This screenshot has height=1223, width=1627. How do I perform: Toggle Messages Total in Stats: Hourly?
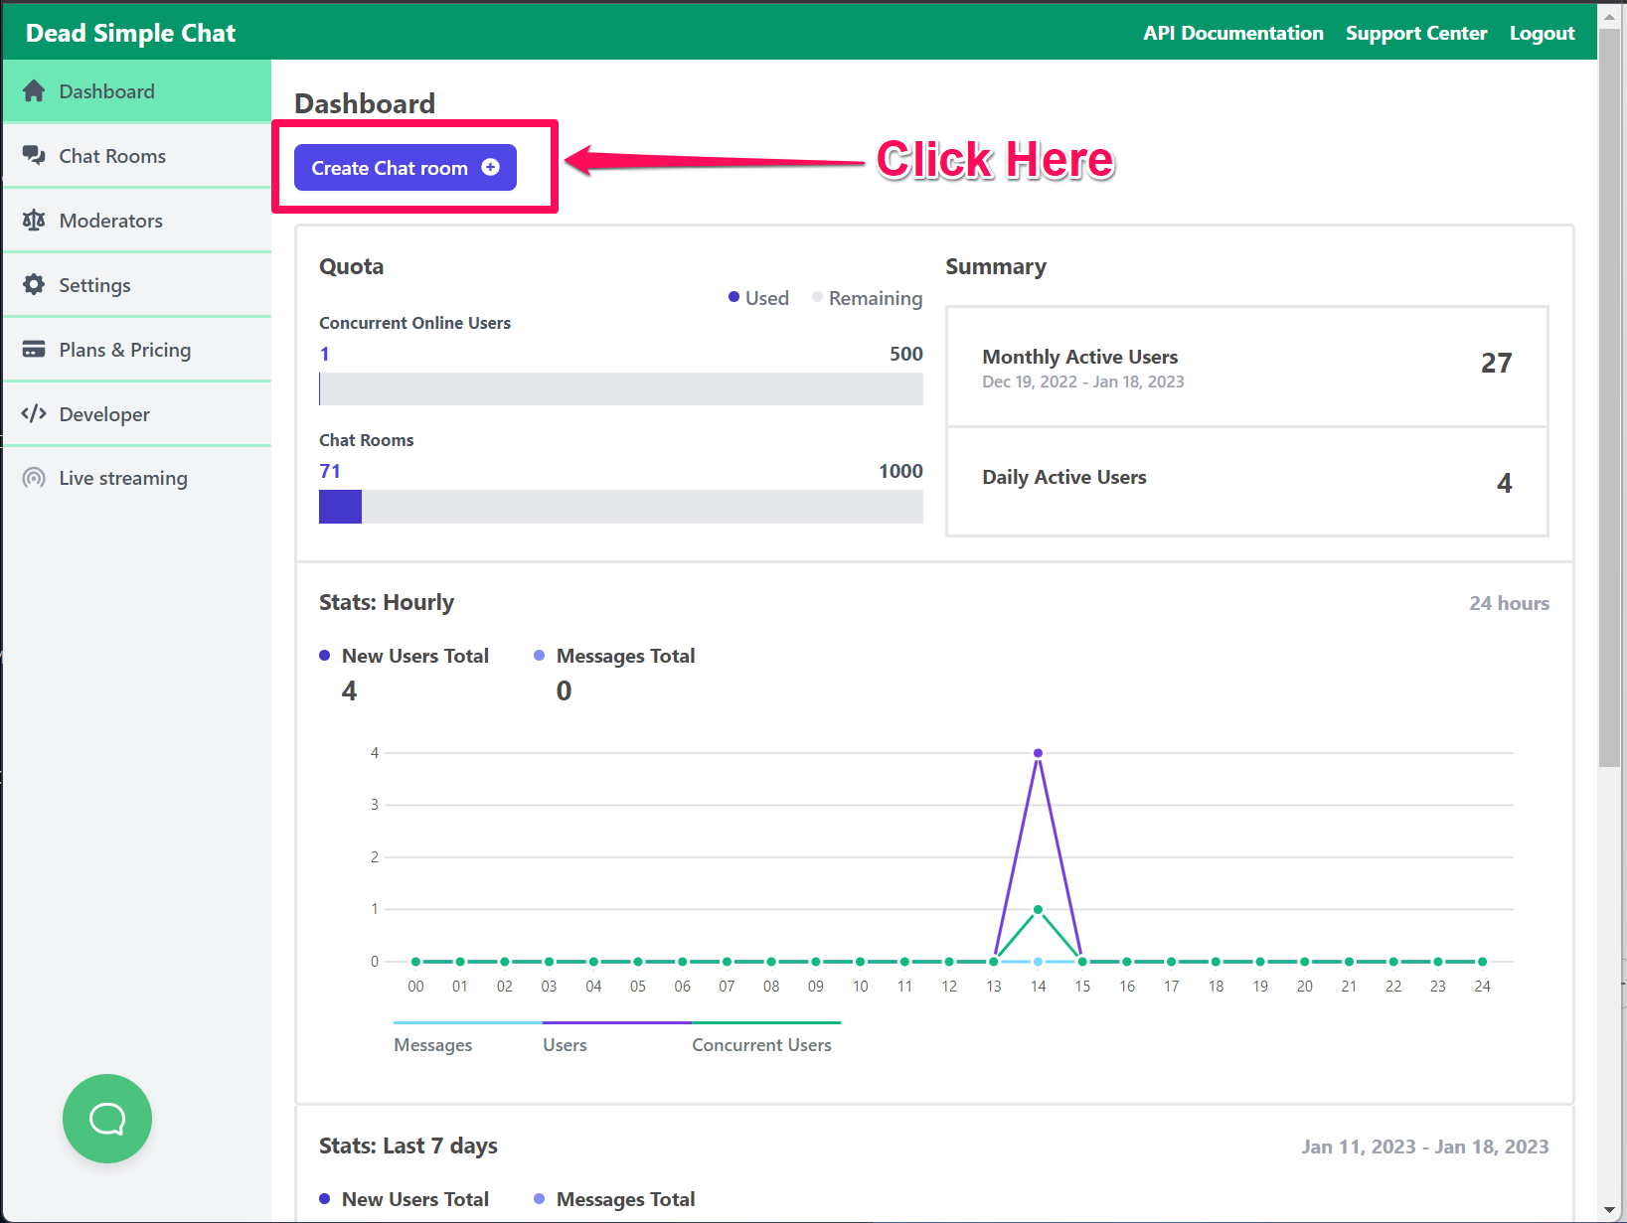click(x=614, y=656)
